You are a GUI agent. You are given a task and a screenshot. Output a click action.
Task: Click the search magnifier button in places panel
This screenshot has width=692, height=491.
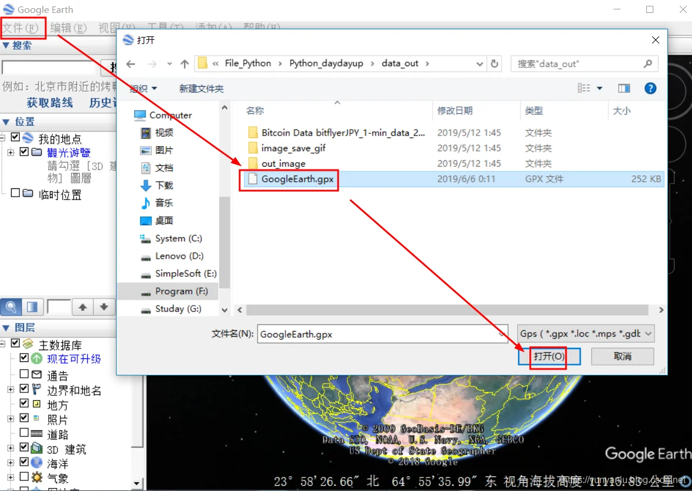point(11,306)
